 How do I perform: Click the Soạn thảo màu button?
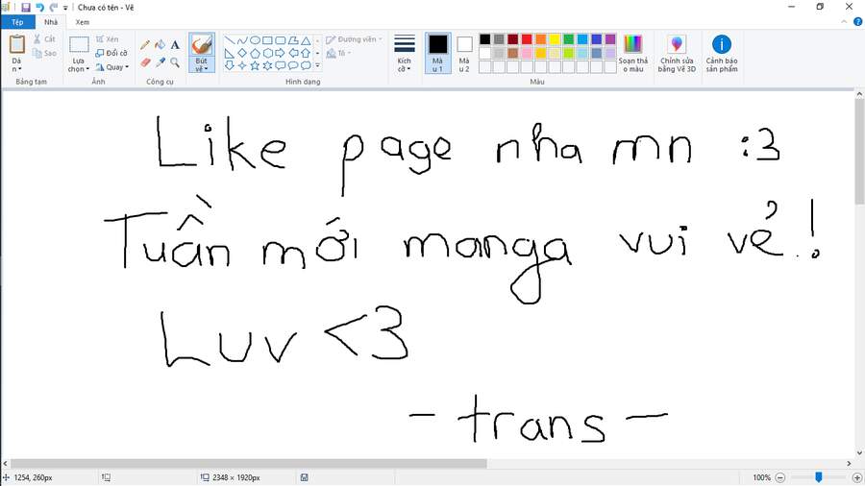(x=631, y=53)
